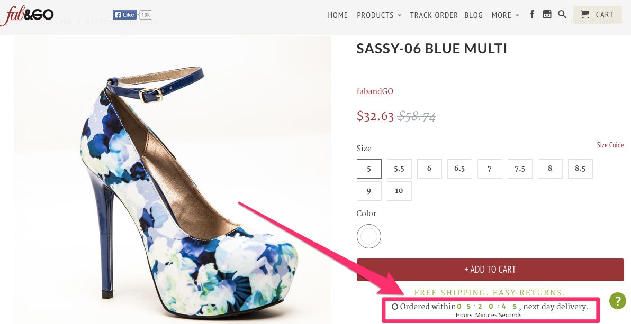Viewport: 631px width, 324px height.
Task: Pick size 8.5
Action: coord(580,169)
